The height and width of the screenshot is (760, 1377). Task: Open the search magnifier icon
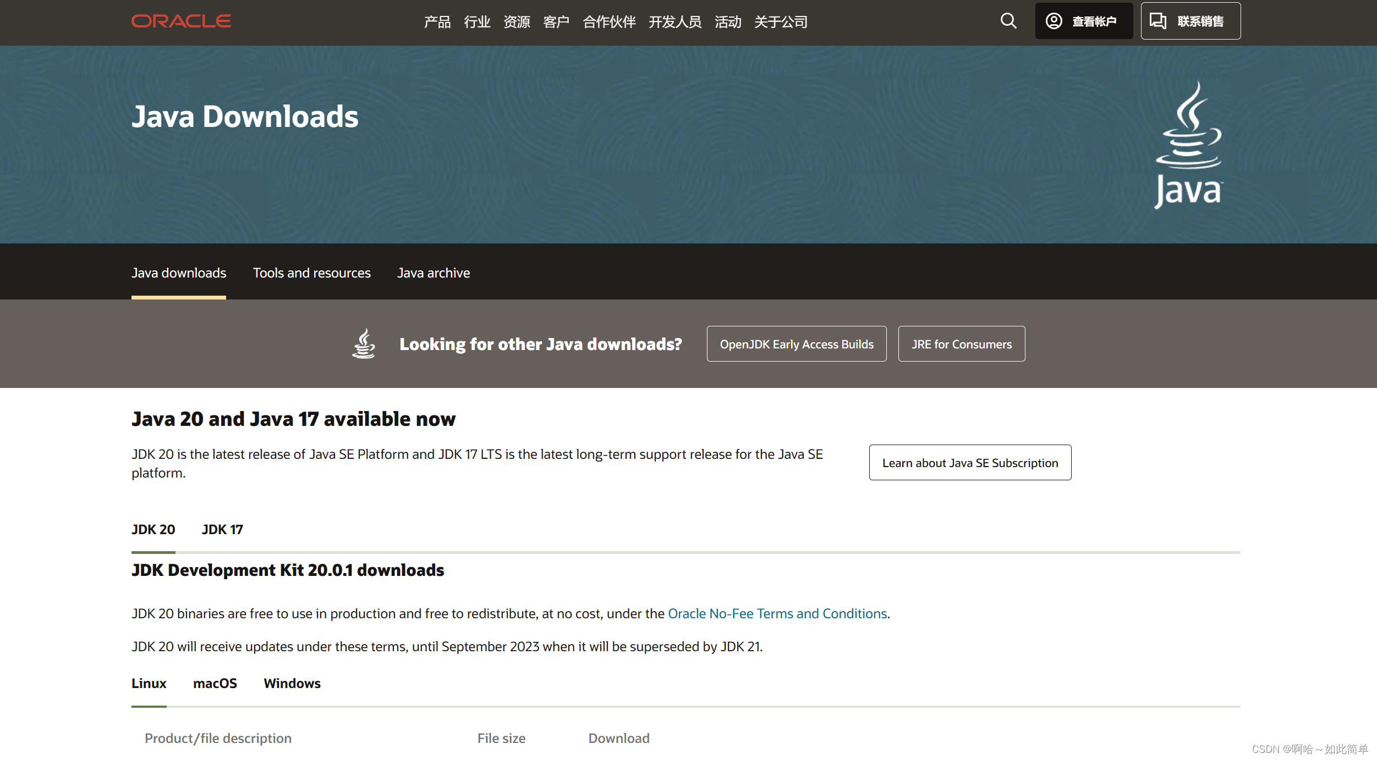click(x=1008, y=21)
